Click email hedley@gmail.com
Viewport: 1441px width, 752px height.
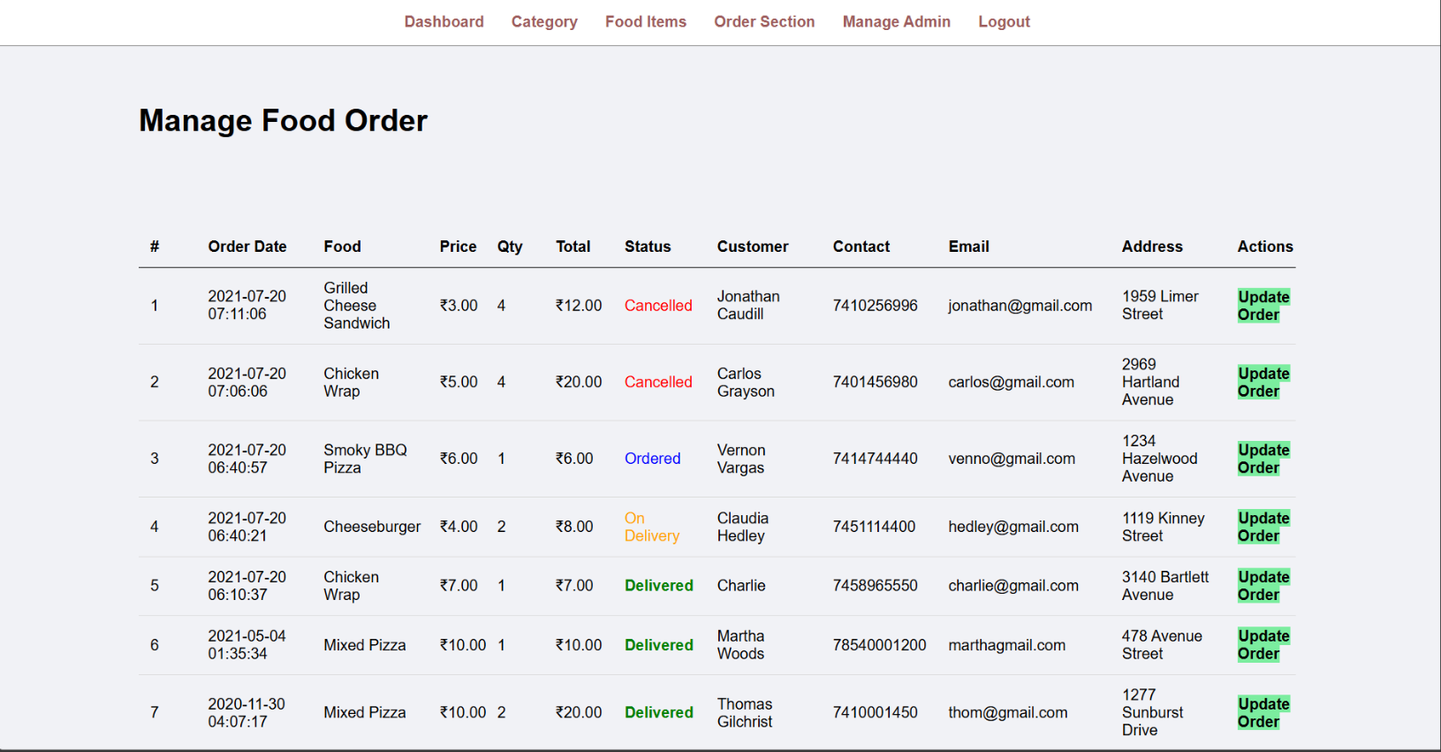tap(1013, 527)
